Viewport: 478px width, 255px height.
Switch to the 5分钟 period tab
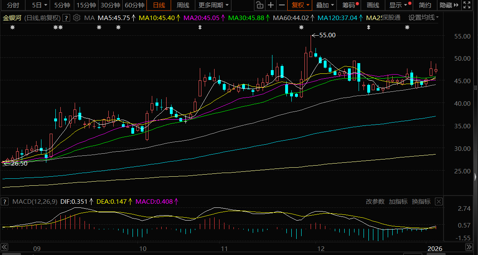coord(62,5)
